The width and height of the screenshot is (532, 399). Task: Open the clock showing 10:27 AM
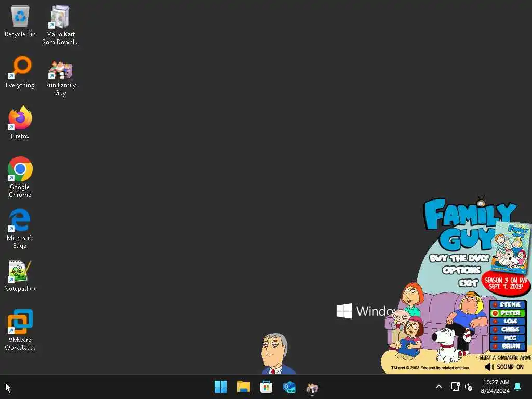[495, 387]
